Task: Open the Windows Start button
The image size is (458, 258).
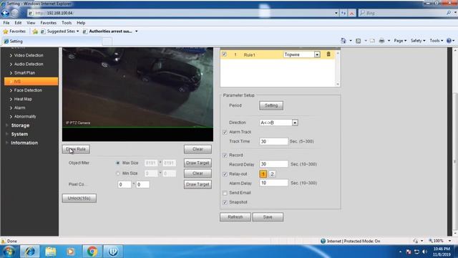Action: [x=8, y=252]
